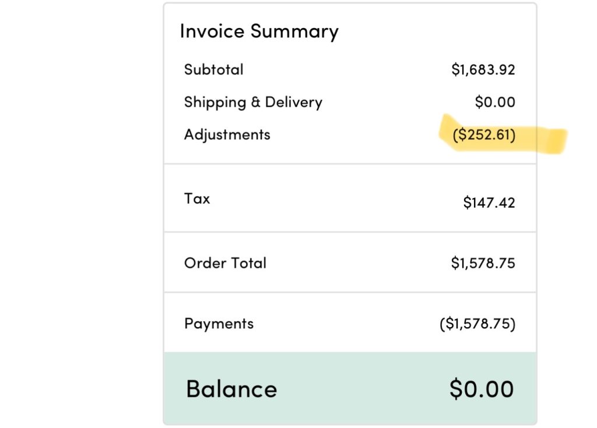The height and width of the screenshot is (428, 597).
Task: Click the Order Total label
Action: (225, 263)
